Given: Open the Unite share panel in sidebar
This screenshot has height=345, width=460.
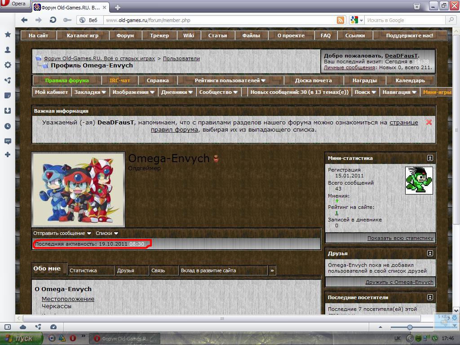Looking at the screenshot, I should [x=8, y=80].
